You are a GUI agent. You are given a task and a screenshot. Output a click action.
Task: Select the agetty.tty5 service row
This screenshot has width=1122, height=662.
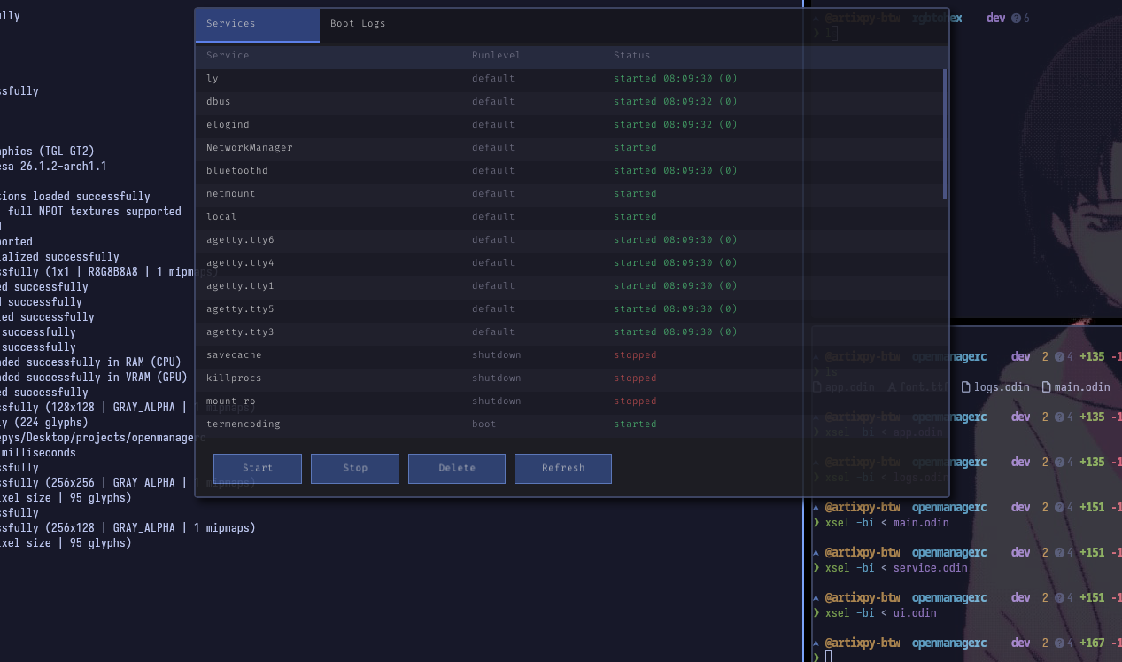(569, 309)
